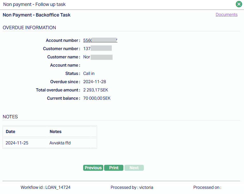This screenshot has width=244, height=194.
Task: Go back with the Previous button
Action: pos(93,168)
